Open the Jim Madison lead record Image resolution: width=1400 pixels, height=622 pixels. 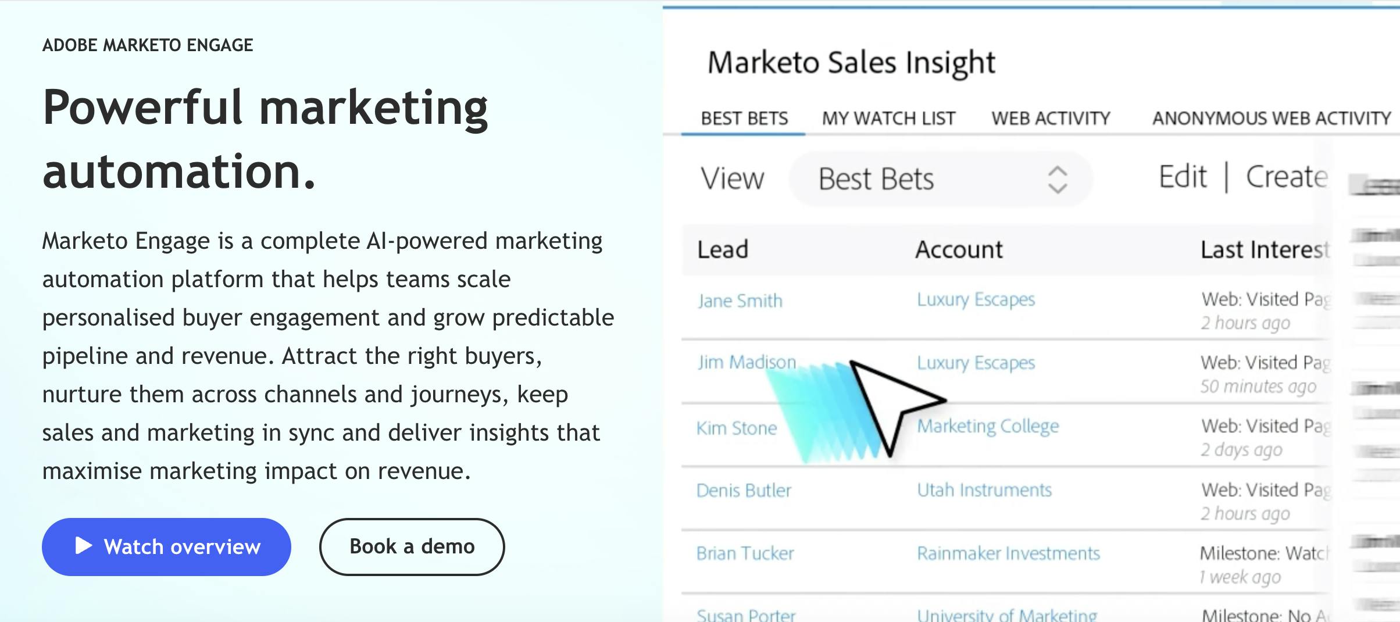(x=747, y=362)
